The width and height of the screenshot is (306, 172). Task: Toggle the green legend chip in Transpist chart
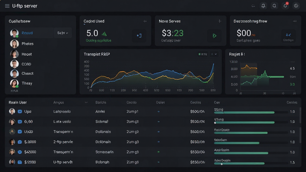pos(203,54)
